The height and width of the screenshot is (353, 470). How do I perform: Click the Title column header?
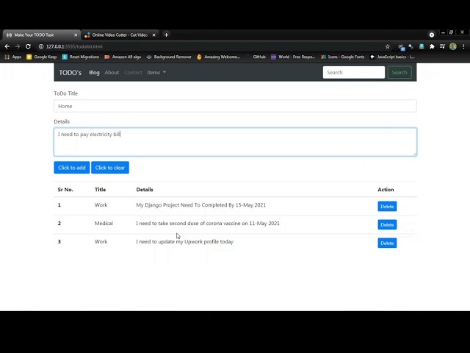100,190
